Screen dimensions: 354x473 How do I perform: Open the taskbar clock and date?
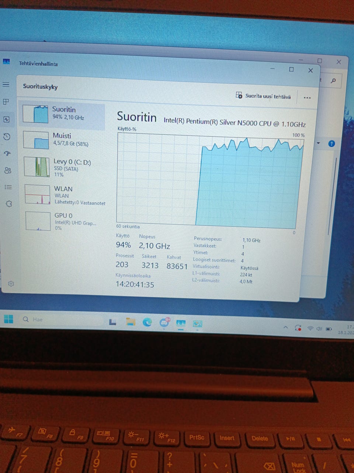click(x=347, y=330)
